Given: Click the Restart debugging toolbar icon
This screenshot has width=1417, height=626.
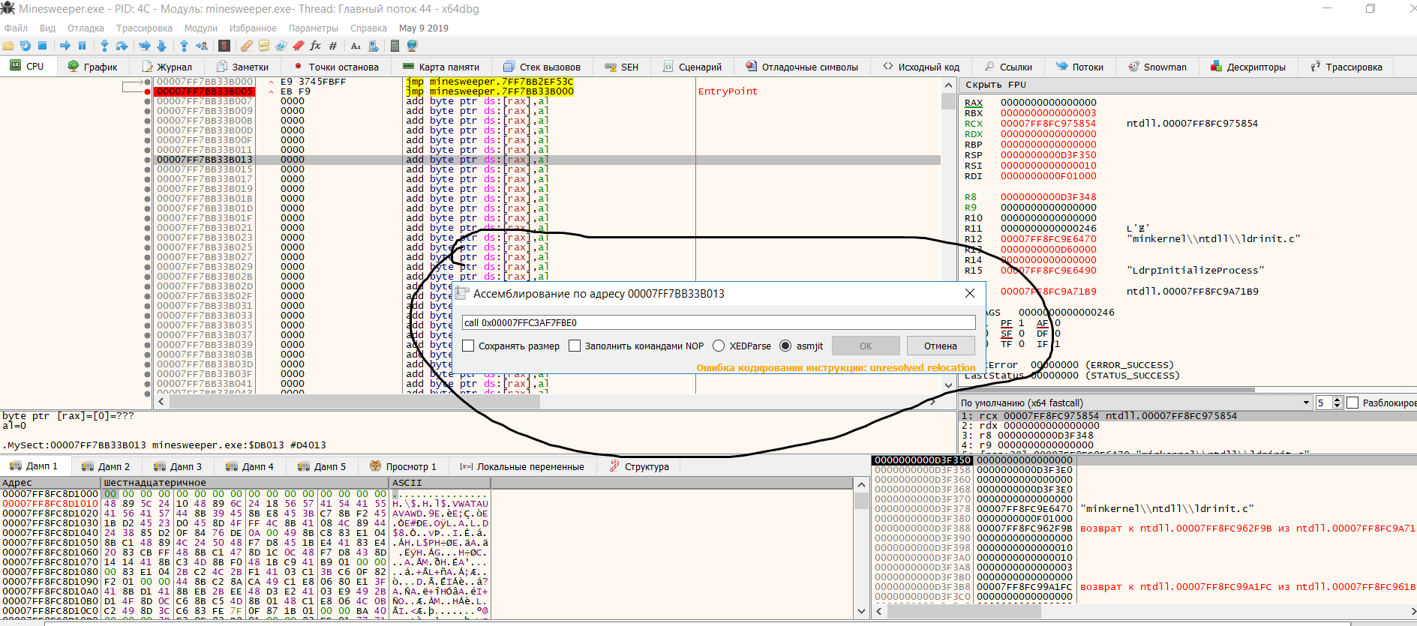Looking at the screenshot, I should tap(26, 46).
